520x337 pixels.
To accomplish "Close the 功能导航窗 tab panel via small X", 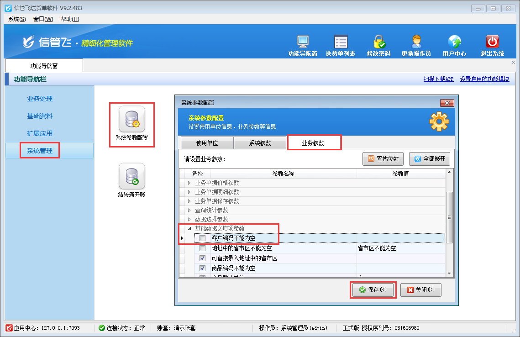I will point(513,63).
